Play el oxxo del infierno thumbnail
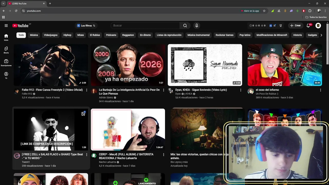Image resolution: width=329 pixels, height=185 pixels. (285, 65)
